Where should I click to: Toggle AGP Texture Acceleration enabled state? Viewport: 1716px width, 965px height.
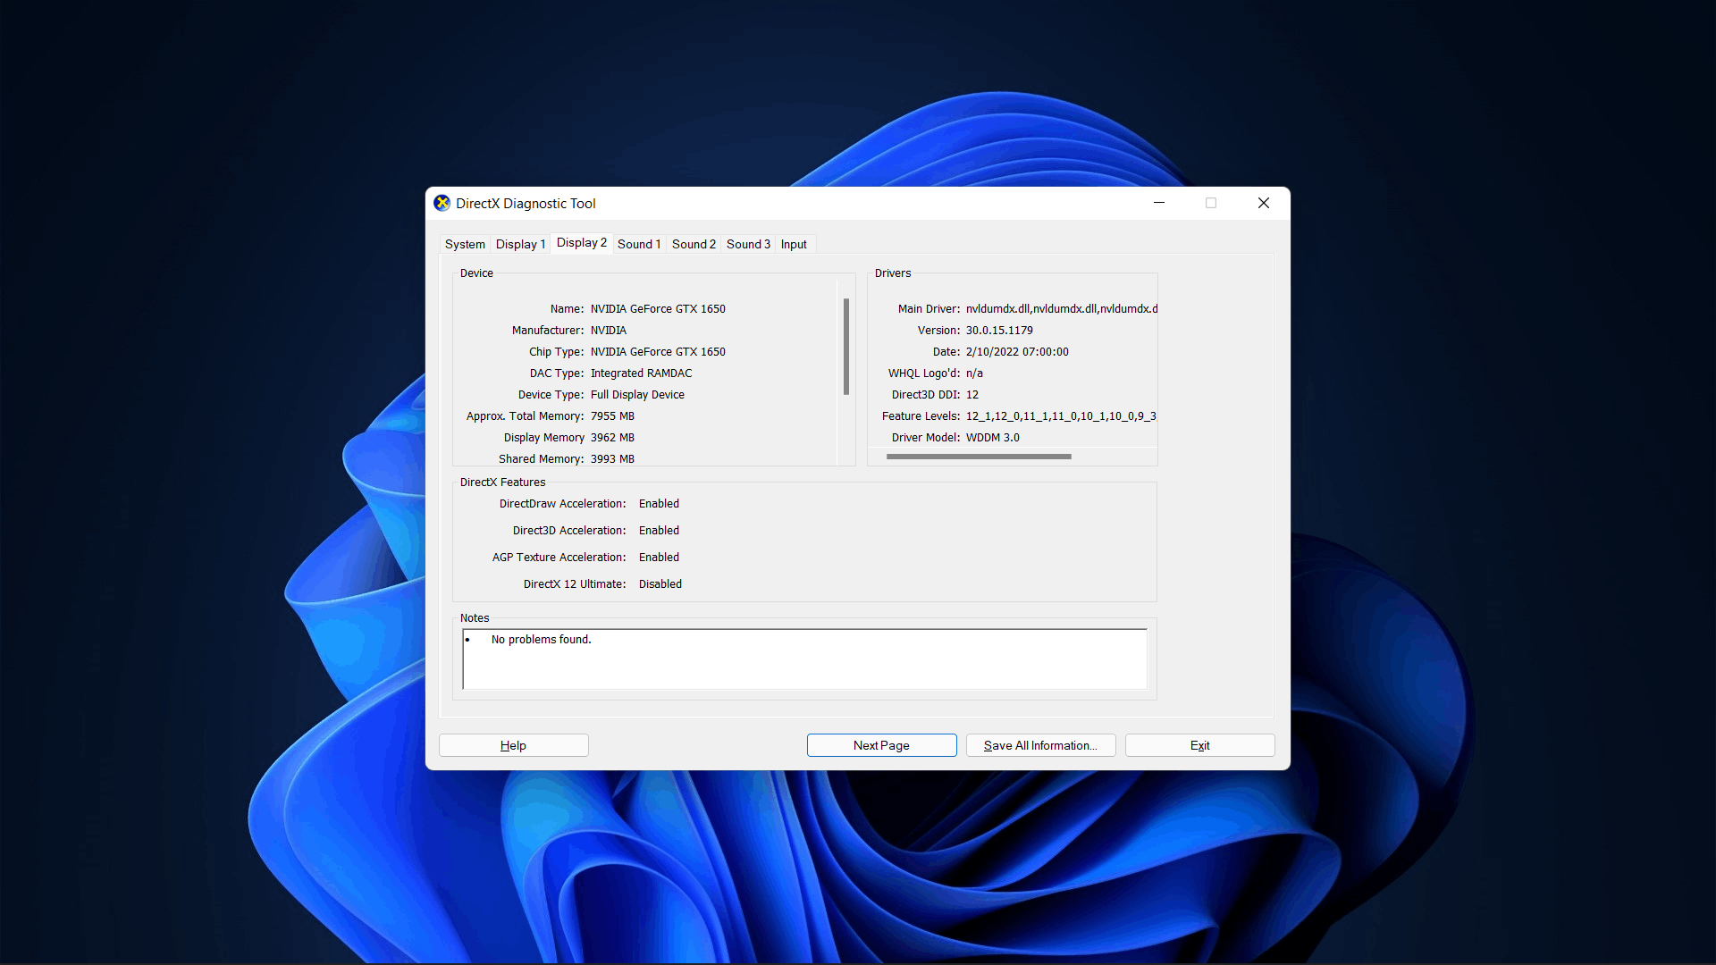pyautogui.click(x=658, y=556)
